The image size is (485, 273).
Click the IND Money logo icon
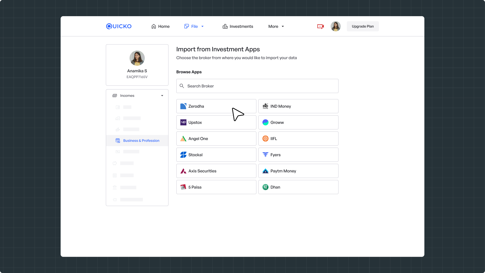pyautogui.click(x=265, y=106)
